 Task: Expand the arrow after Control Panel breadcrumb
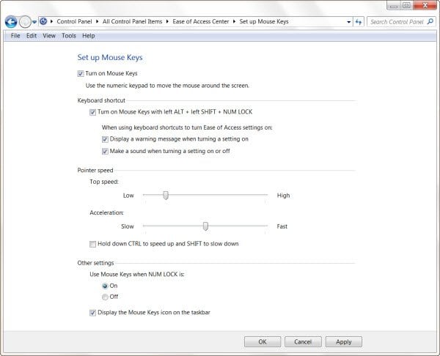(x=97, y=21)
